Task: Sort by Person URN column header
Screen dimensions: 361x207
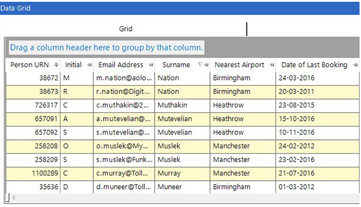Action: click(x=30, y=65)
